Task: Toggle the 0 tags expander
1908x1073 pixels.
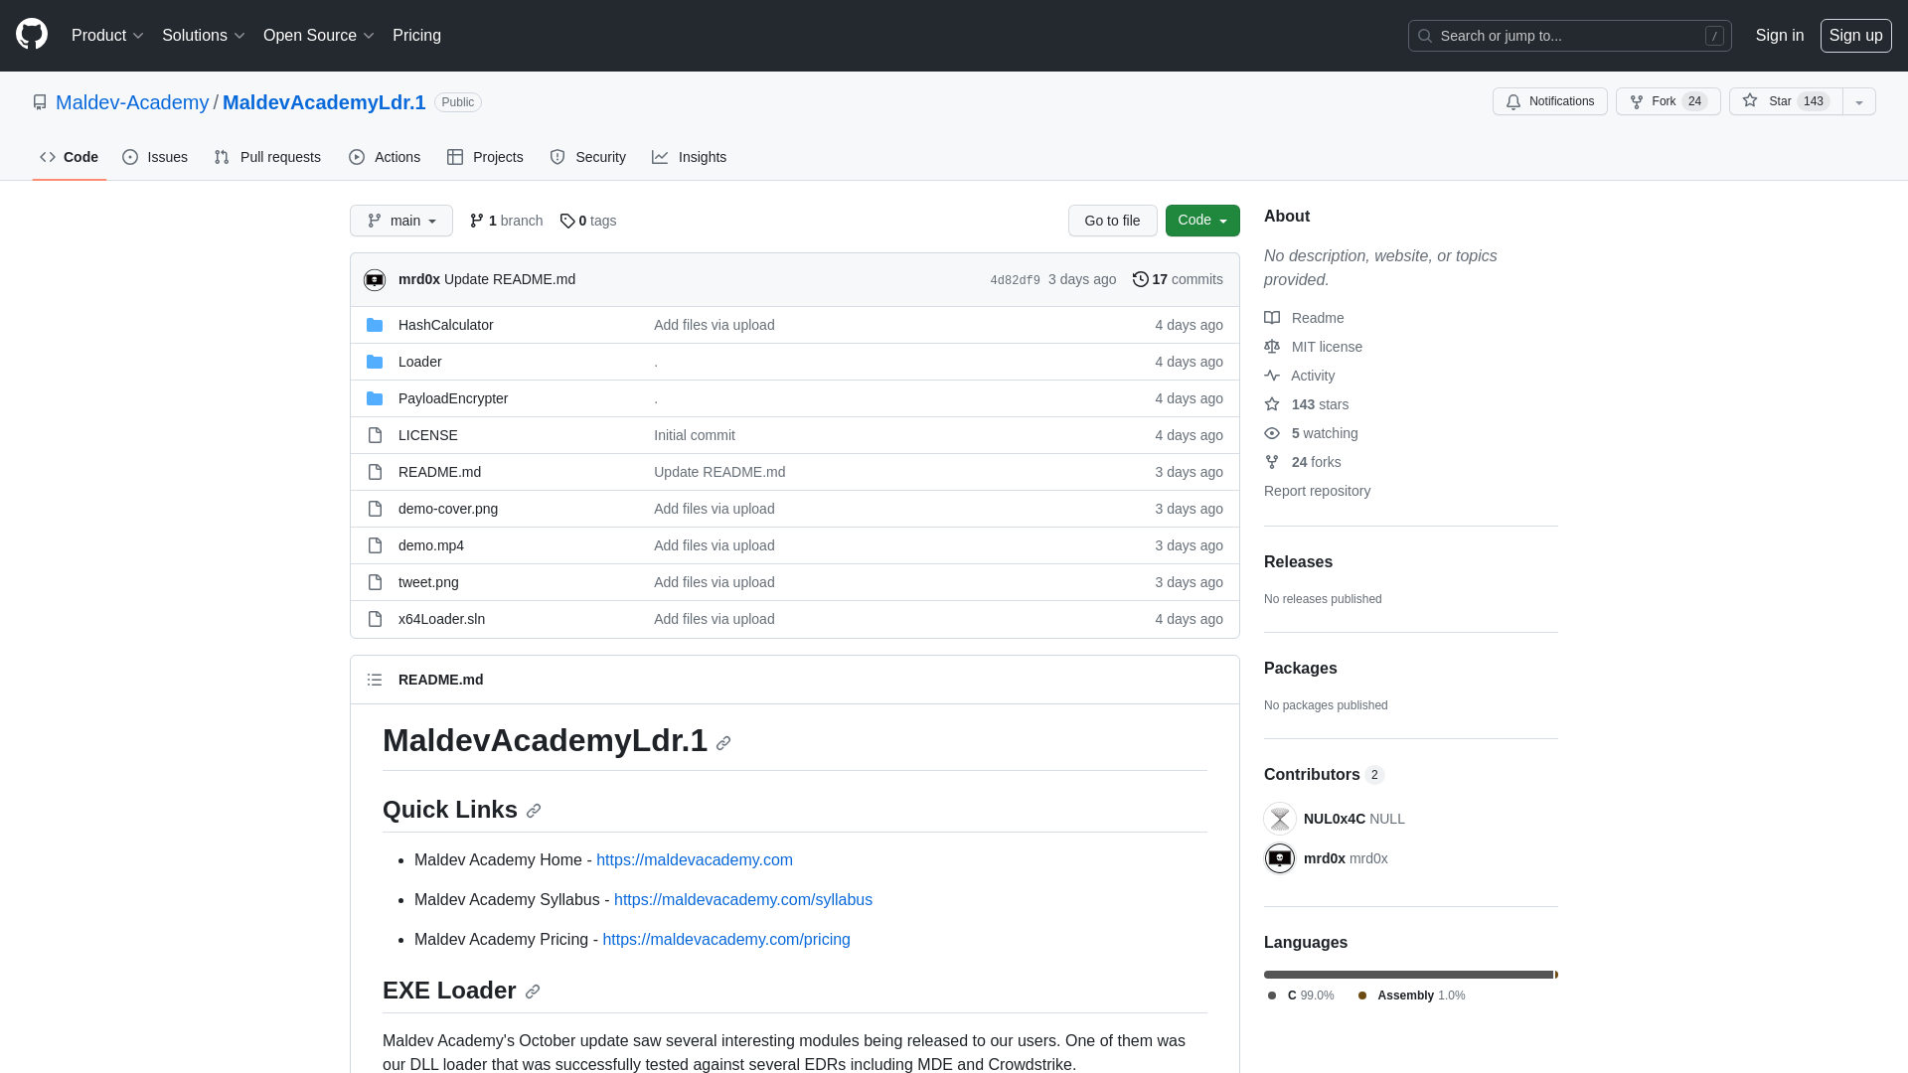Action: pos(588,221)
